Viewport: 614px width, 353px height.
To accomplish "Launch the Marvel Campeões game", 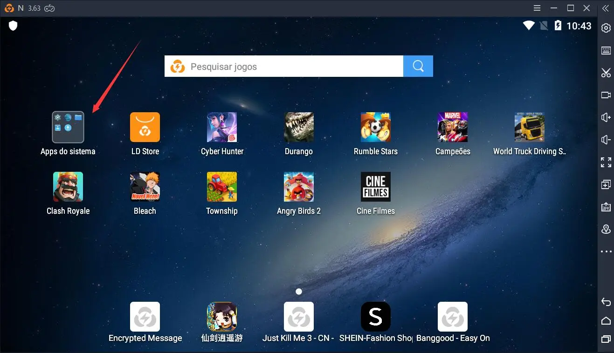I will pyautogui.click(x=453, y=127).
